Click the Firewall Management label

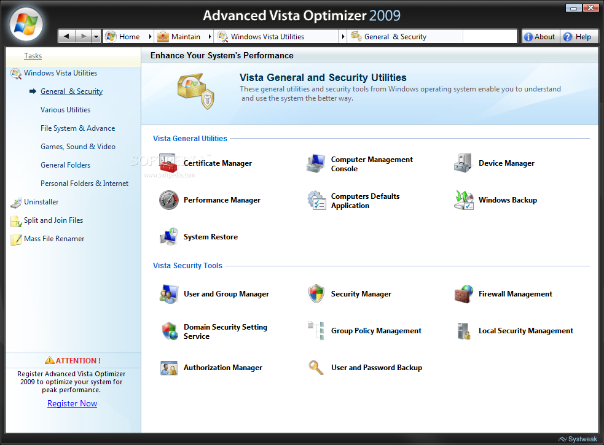(516, 294)
